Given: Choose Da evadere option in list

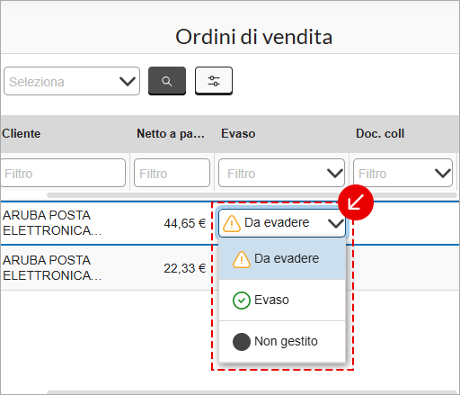Looking at the screenshot, I should point(282,259).
